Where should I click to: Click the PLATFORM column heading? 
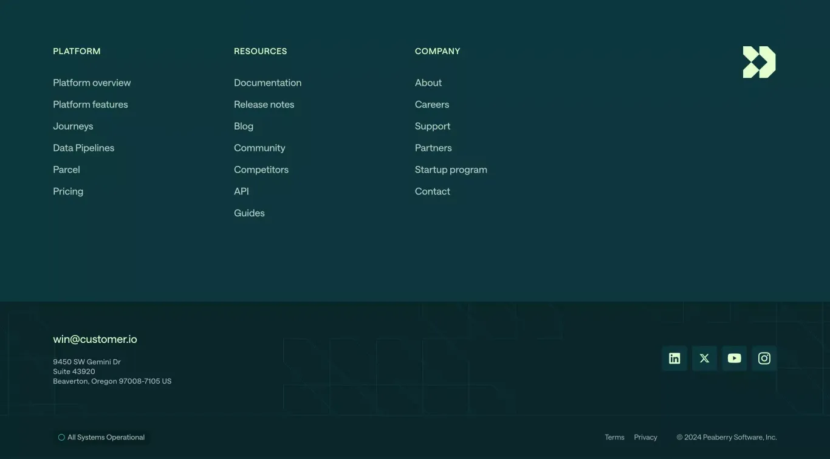pos(77,51)
